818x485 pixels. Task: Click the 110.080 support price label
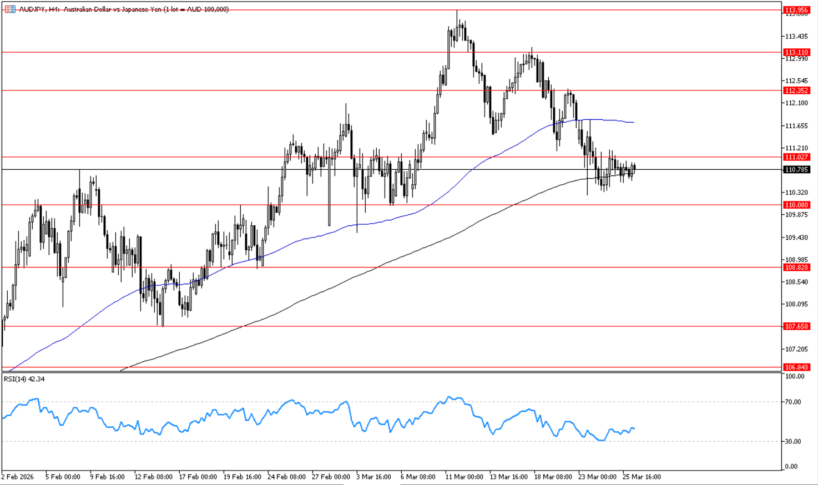pos(796,205)
